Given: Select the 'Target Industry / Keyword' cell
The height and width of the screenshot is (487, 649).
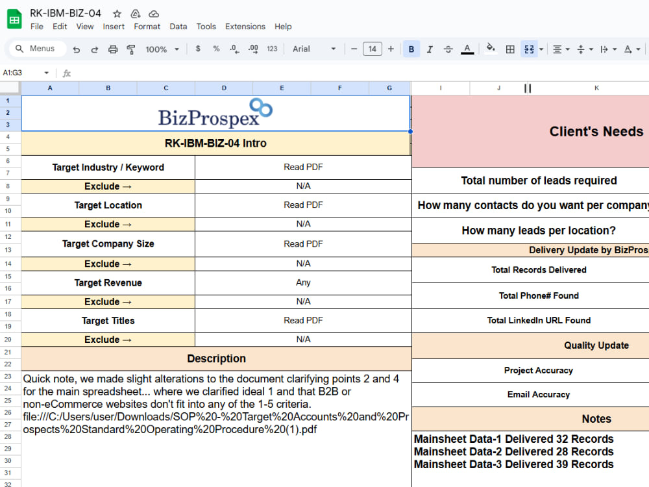Looking at the screenshot, I should click(x=108, y=168).
